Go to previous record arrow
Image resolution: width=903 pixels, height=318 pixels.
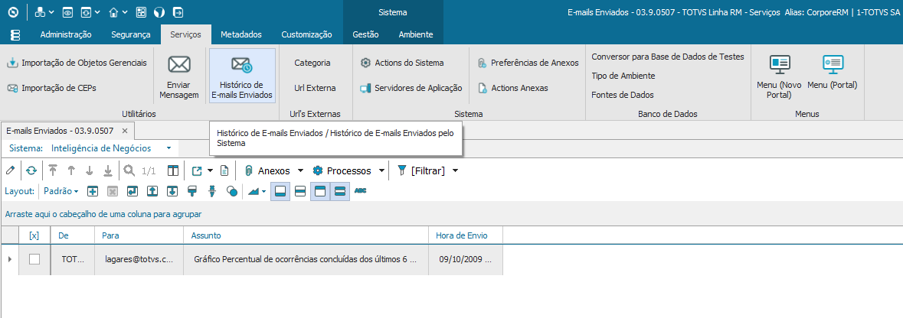click(x=71, y=170)
